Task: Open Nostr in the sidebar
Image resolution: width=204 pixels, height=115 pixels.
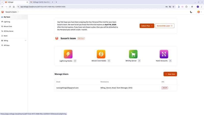Action: tap(6, 36)
